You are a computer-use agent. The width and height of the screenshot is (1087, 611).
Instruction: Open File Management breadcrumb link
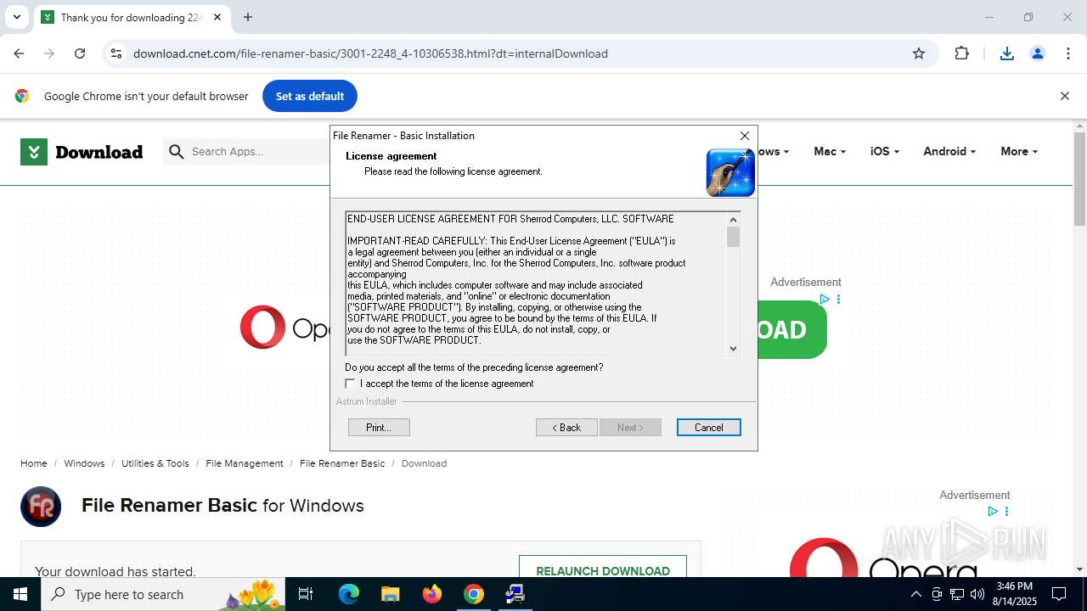(x=245, y=463)
